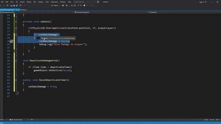Click the No issues found indicator
Screen dimensions: 221x124
pyautogui.click(x=17, y=120)
